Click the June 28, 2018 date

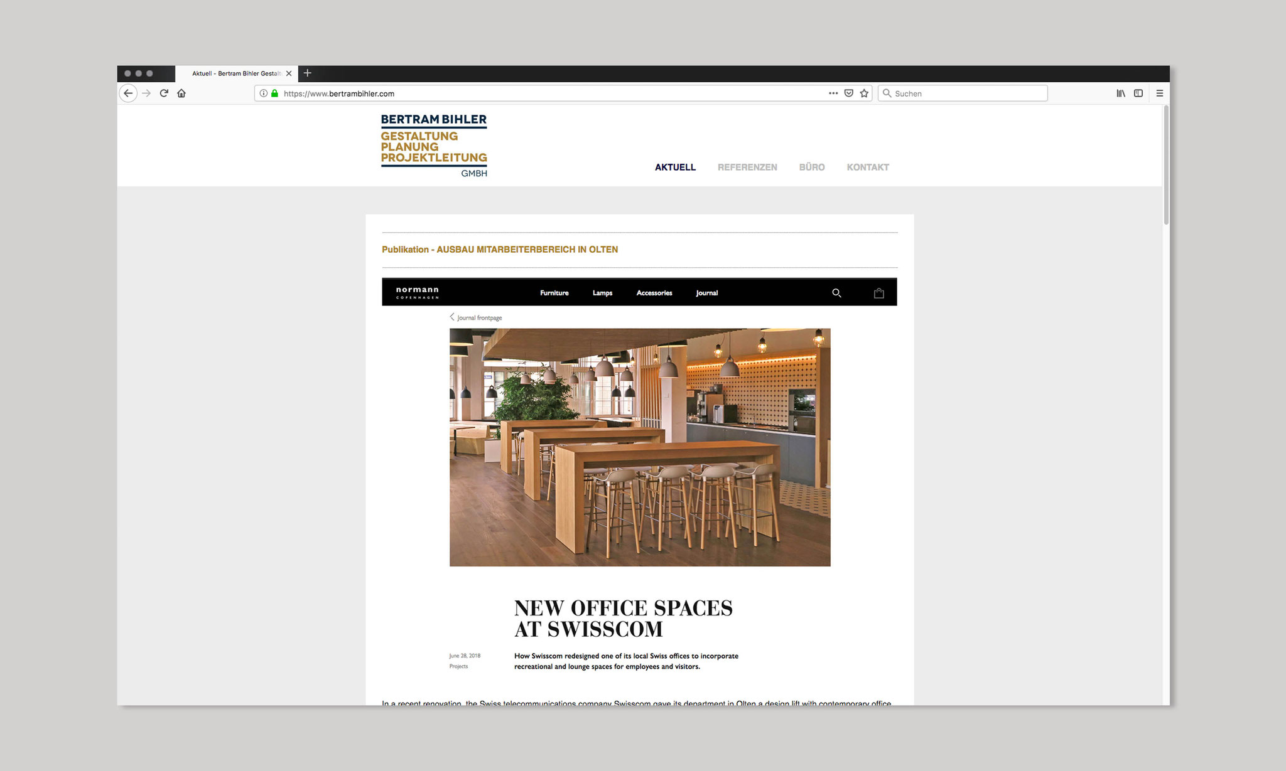click(x=465, y=656)
